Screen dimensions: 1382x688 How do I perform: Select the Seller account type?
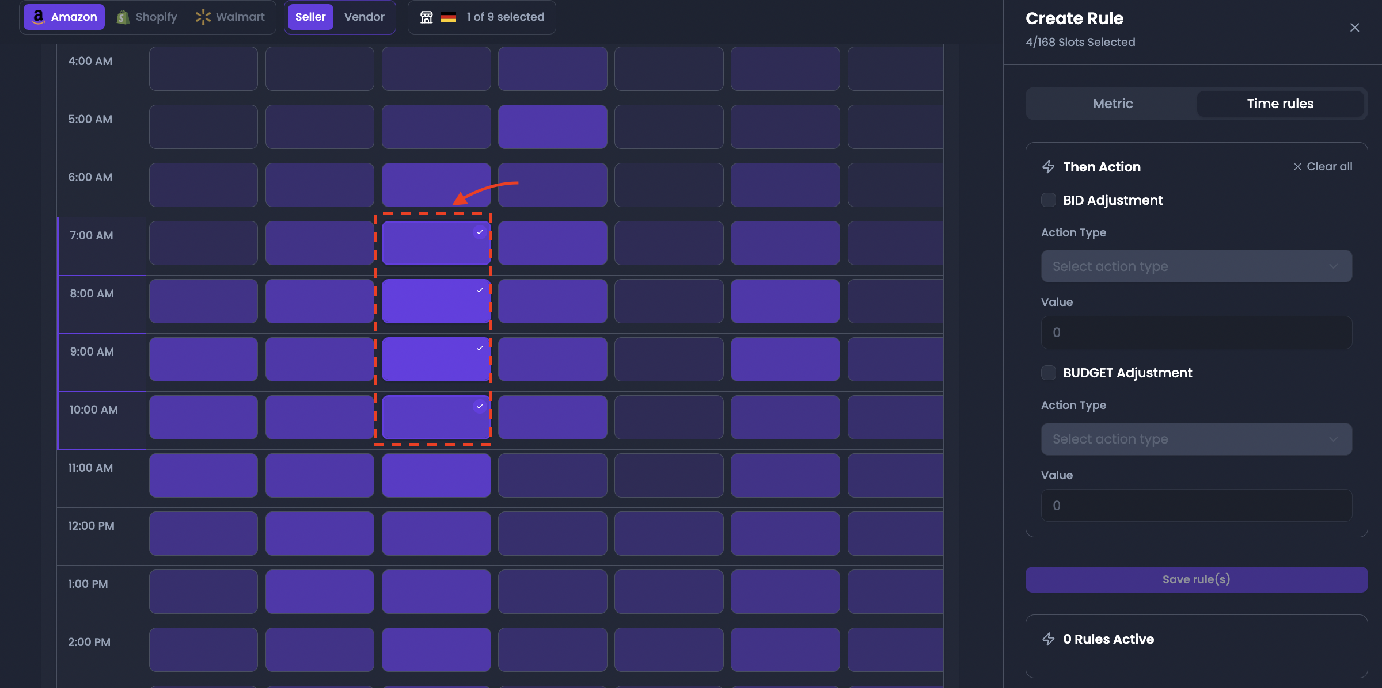point(310,17)
